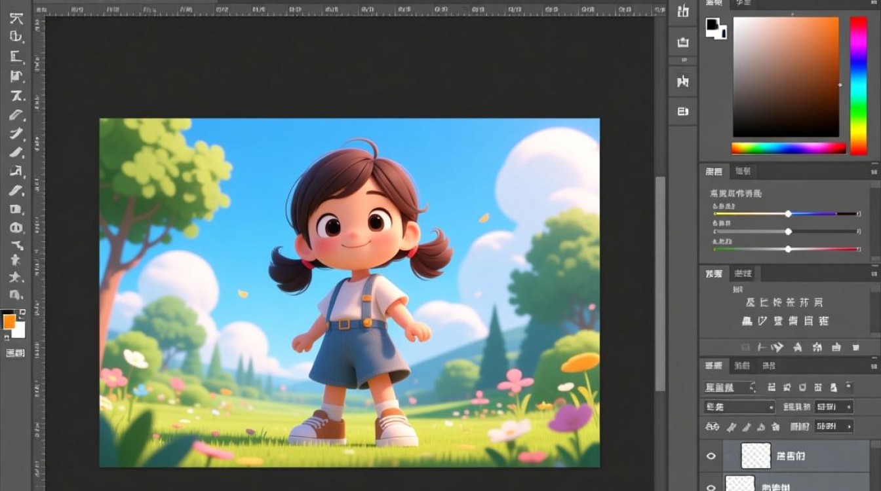Click the white background color swatch in toolbar

click(x=20, y=331)
